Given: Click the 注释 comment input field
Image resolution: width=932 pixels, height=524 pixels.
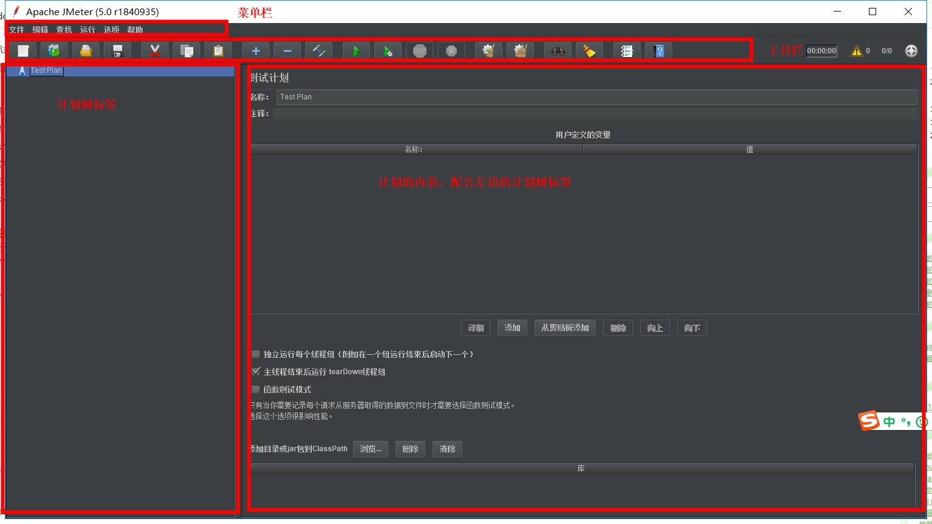Looking at the screenshot, I should pos(595,113).
